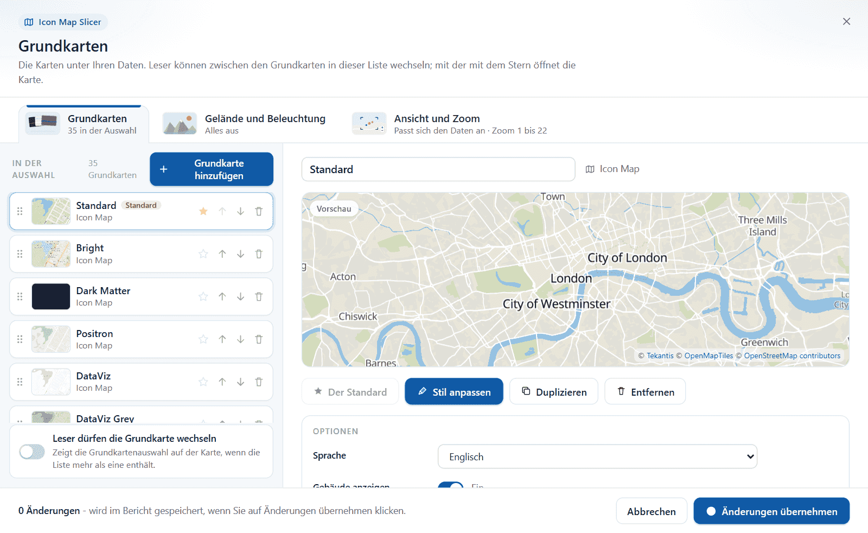
Task: Click the filled star on Standard row
Action: click(203, 211)
